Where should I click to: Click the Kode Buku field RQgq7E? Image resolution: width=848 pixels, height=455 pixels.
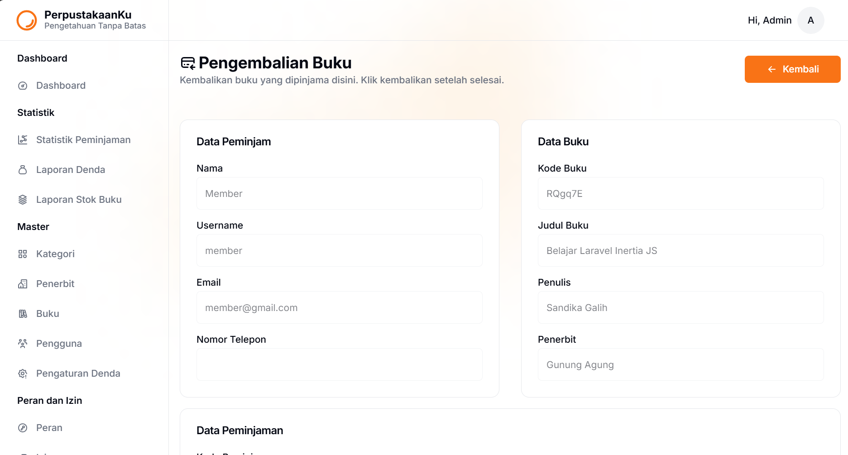point(680,193)
